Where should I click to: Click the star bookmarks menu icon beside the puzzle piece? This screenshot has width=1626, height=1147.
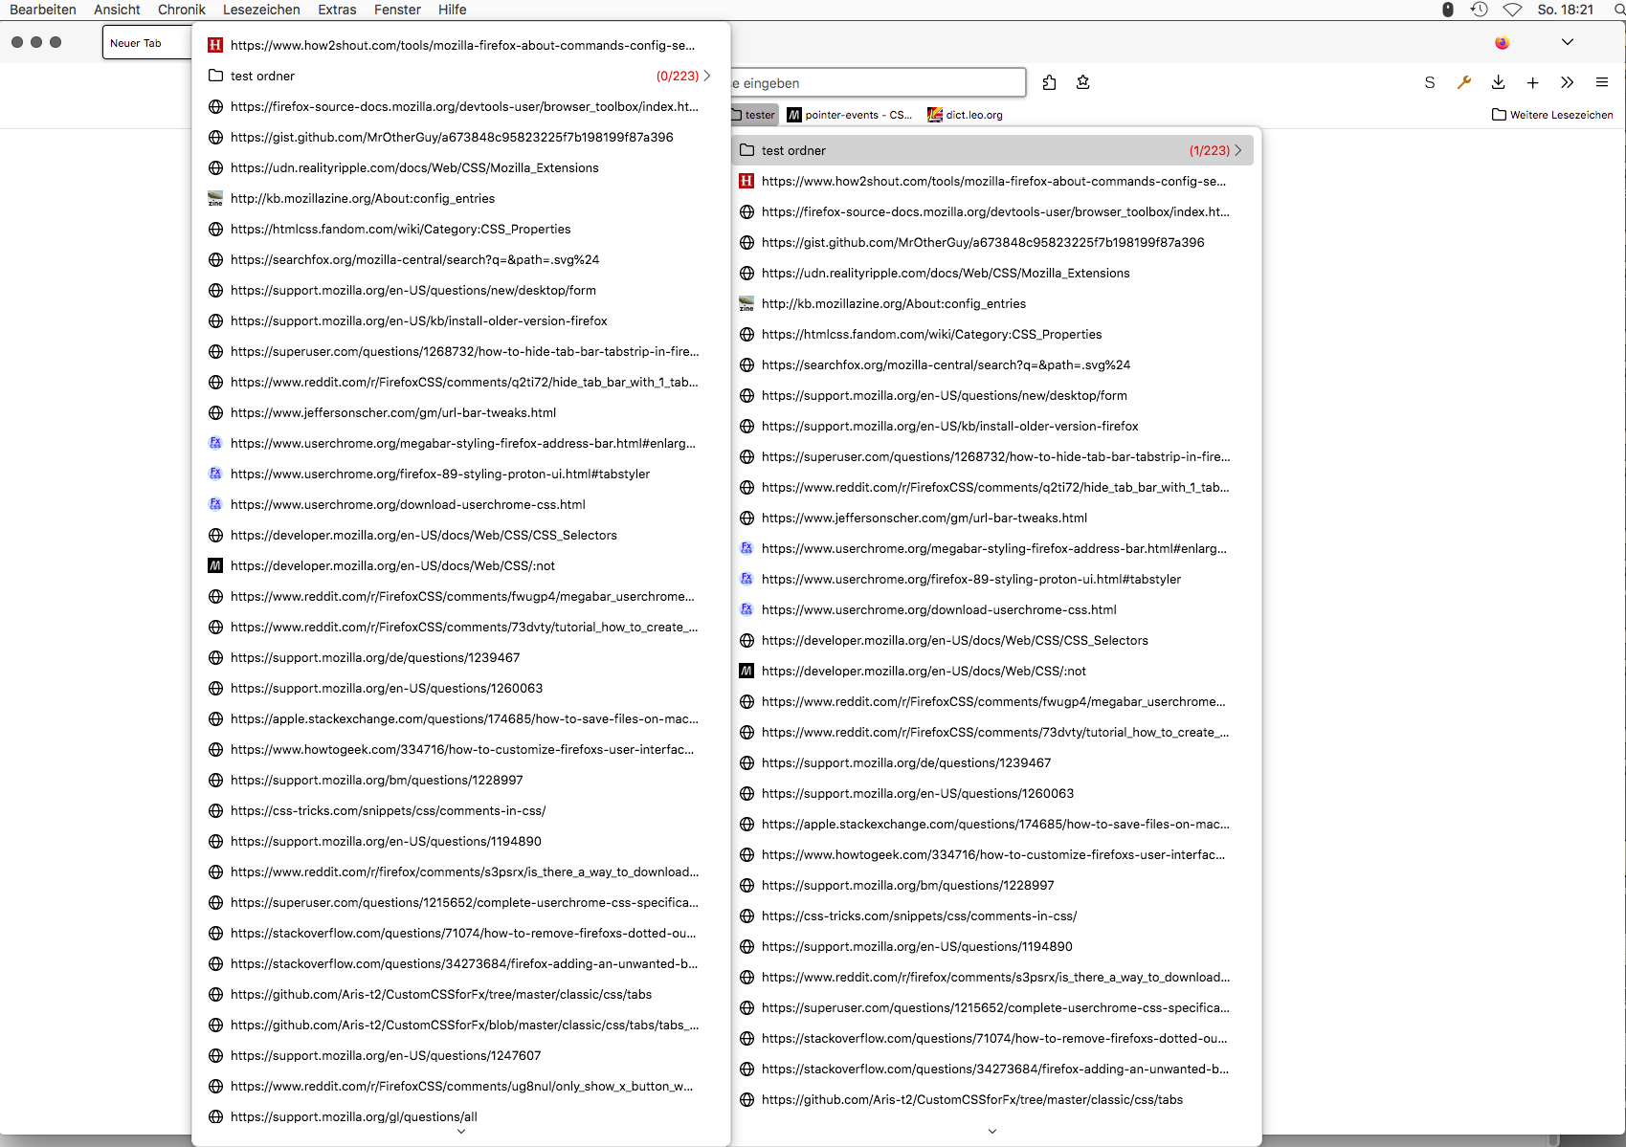click(x=1083, y=82)
